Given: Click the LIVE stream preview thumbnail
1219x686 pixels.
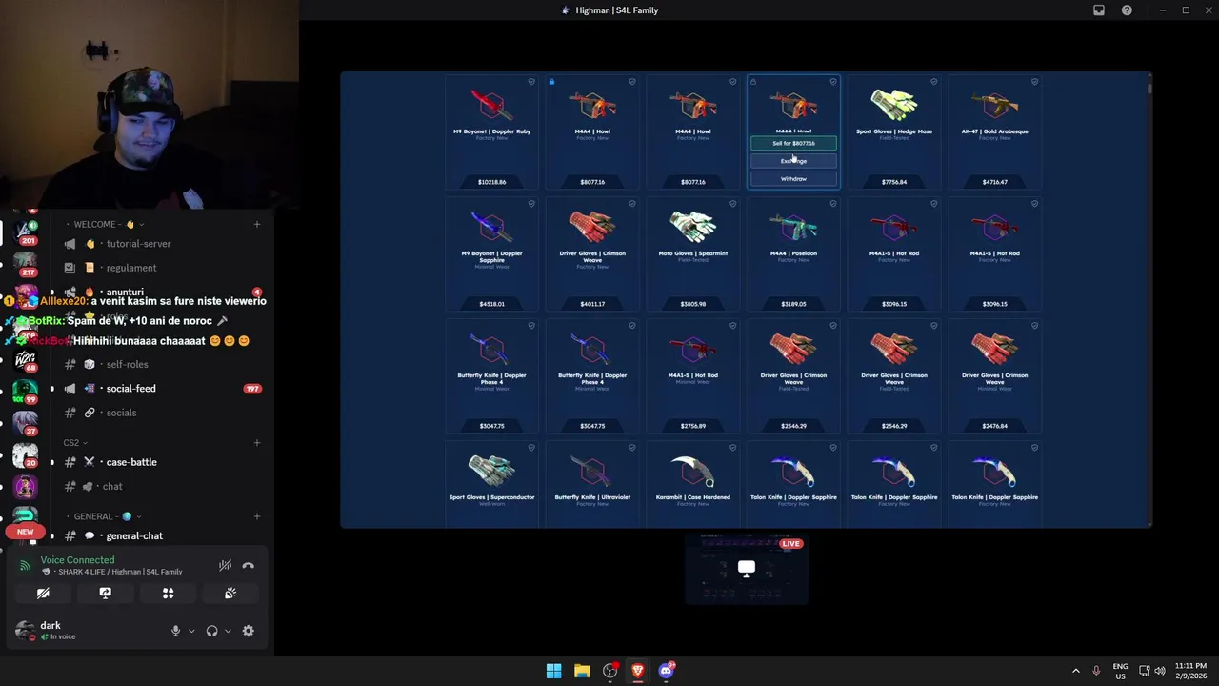Looking at the screenshot, I should (x=747, y=570).
